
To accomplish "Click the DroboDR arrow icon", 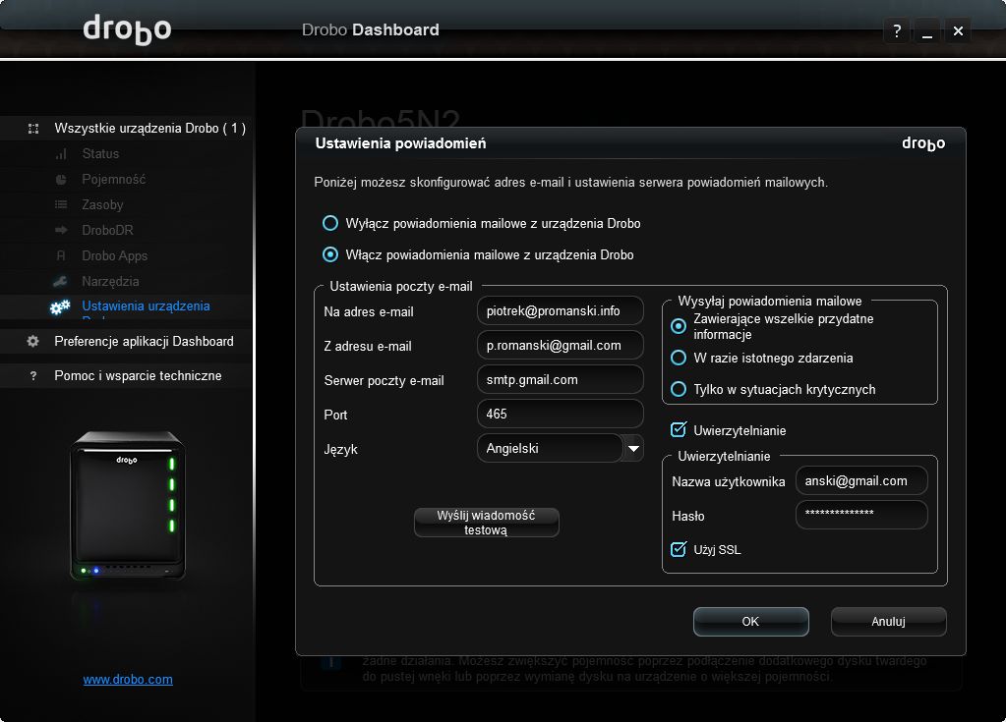I will click(x=61, y=230).
